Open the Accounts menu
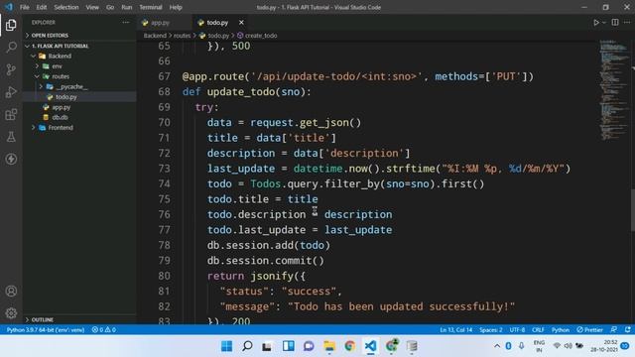Screen dimensions: 635x357 pos(11,291)
